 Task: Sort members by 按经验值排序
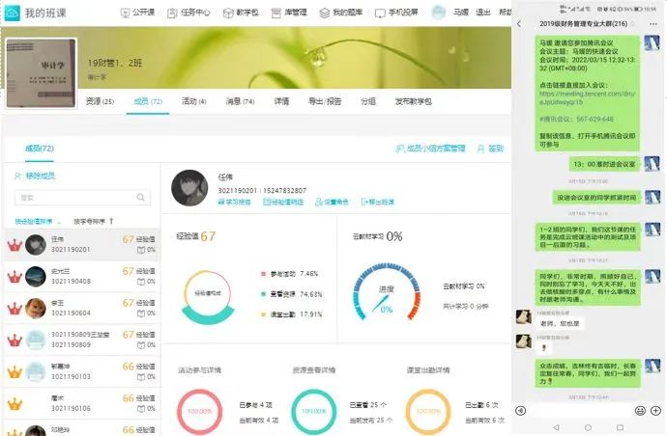[x=39, y=221]
